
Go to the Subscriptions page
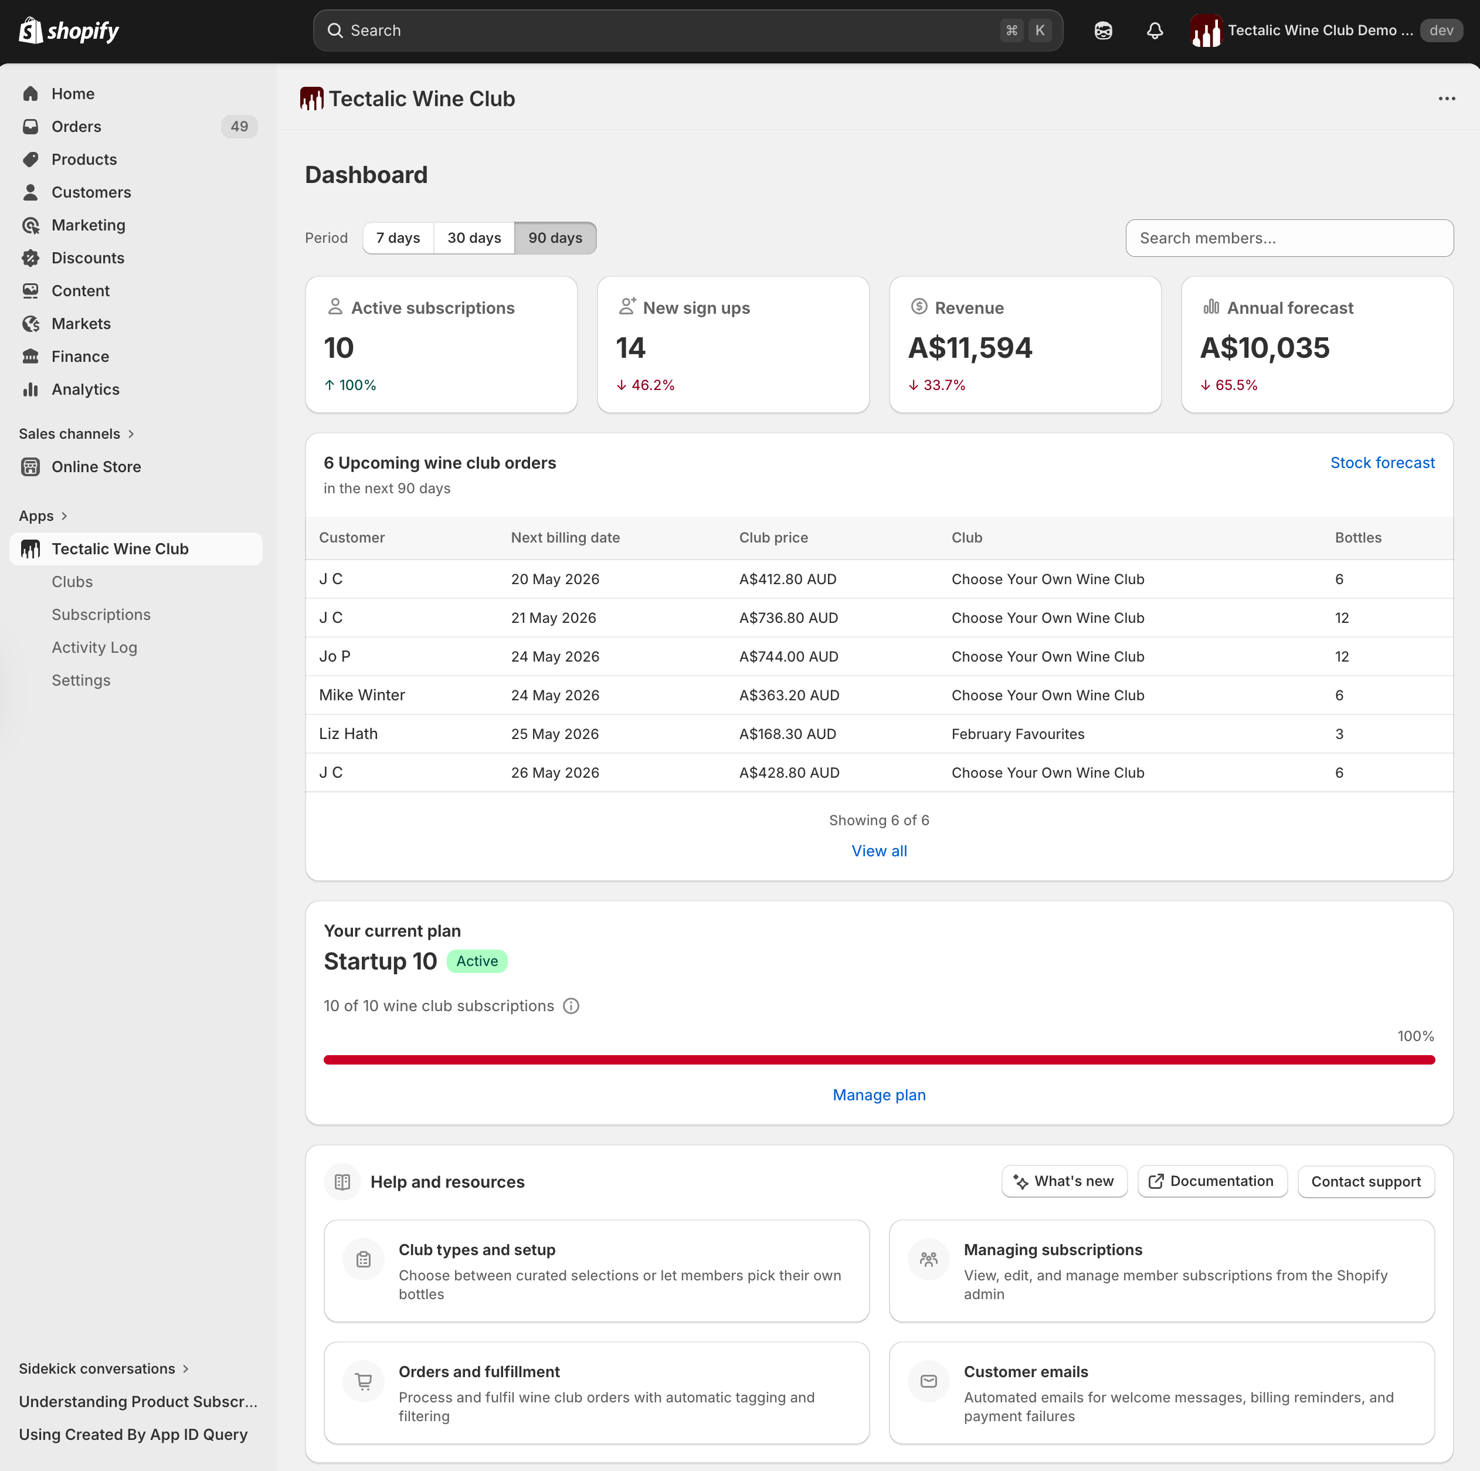[101, 615]
